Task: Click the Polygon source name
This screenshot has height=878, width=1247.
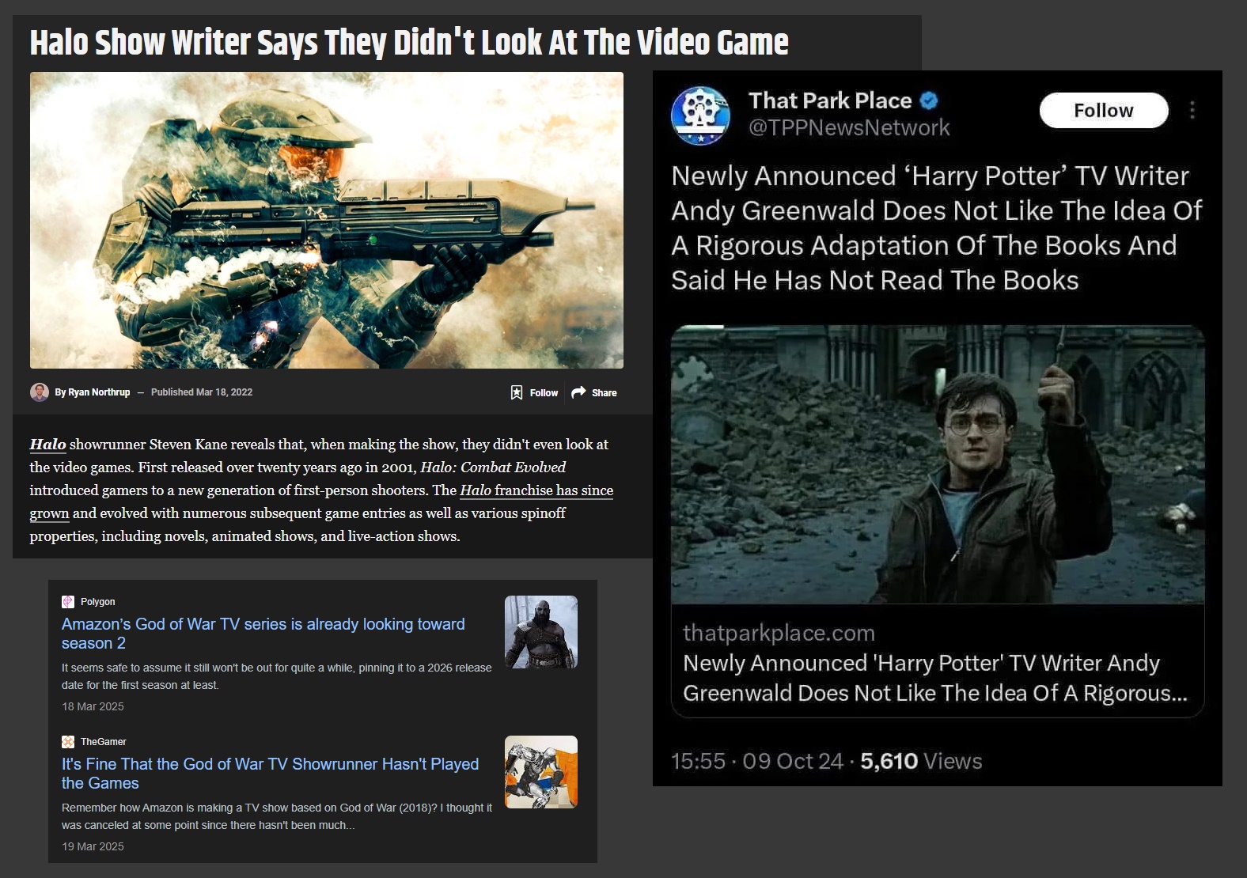Action: tap(98, 602)
